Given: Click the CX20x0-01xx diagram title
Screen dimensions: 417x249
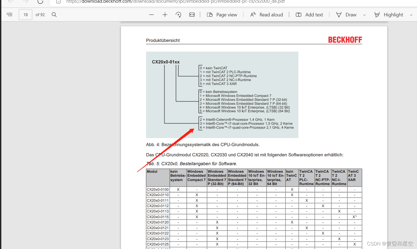Looking at the screenshot, I should click(166, 62).
